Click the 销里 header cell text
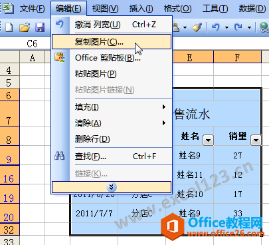The image size is (269, 245). point(238,136)
